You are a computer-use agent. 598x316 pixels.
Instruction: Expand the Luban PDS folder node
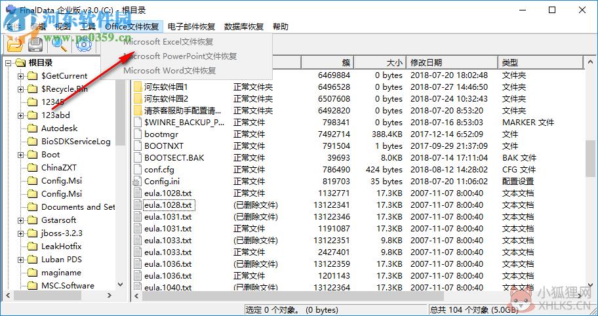click(x=20, y=260)
